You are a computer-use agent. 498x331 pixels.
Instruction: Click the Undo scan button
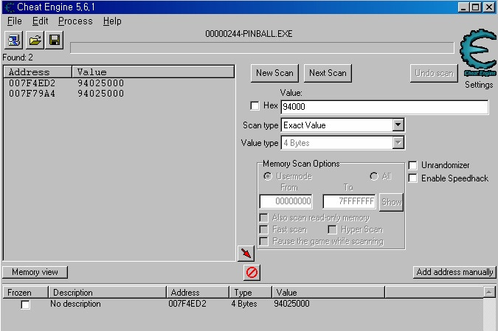[434, 73]
